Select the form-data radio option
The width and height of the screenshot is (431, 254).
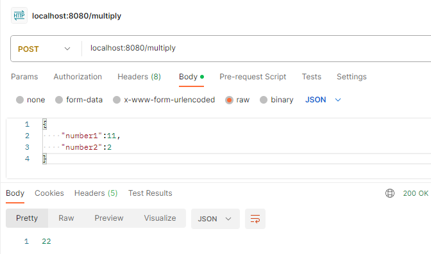(59, 100)
